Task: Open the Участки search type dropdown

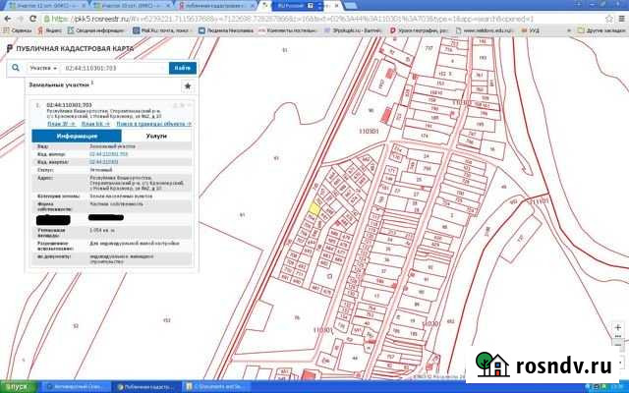Action: (x=42, y=68)
